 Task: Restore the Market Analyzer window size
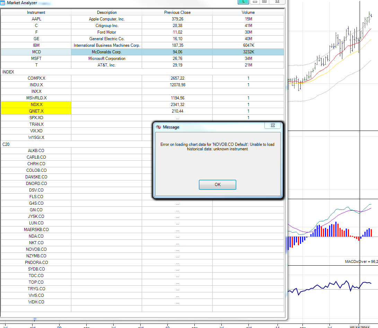264,2
